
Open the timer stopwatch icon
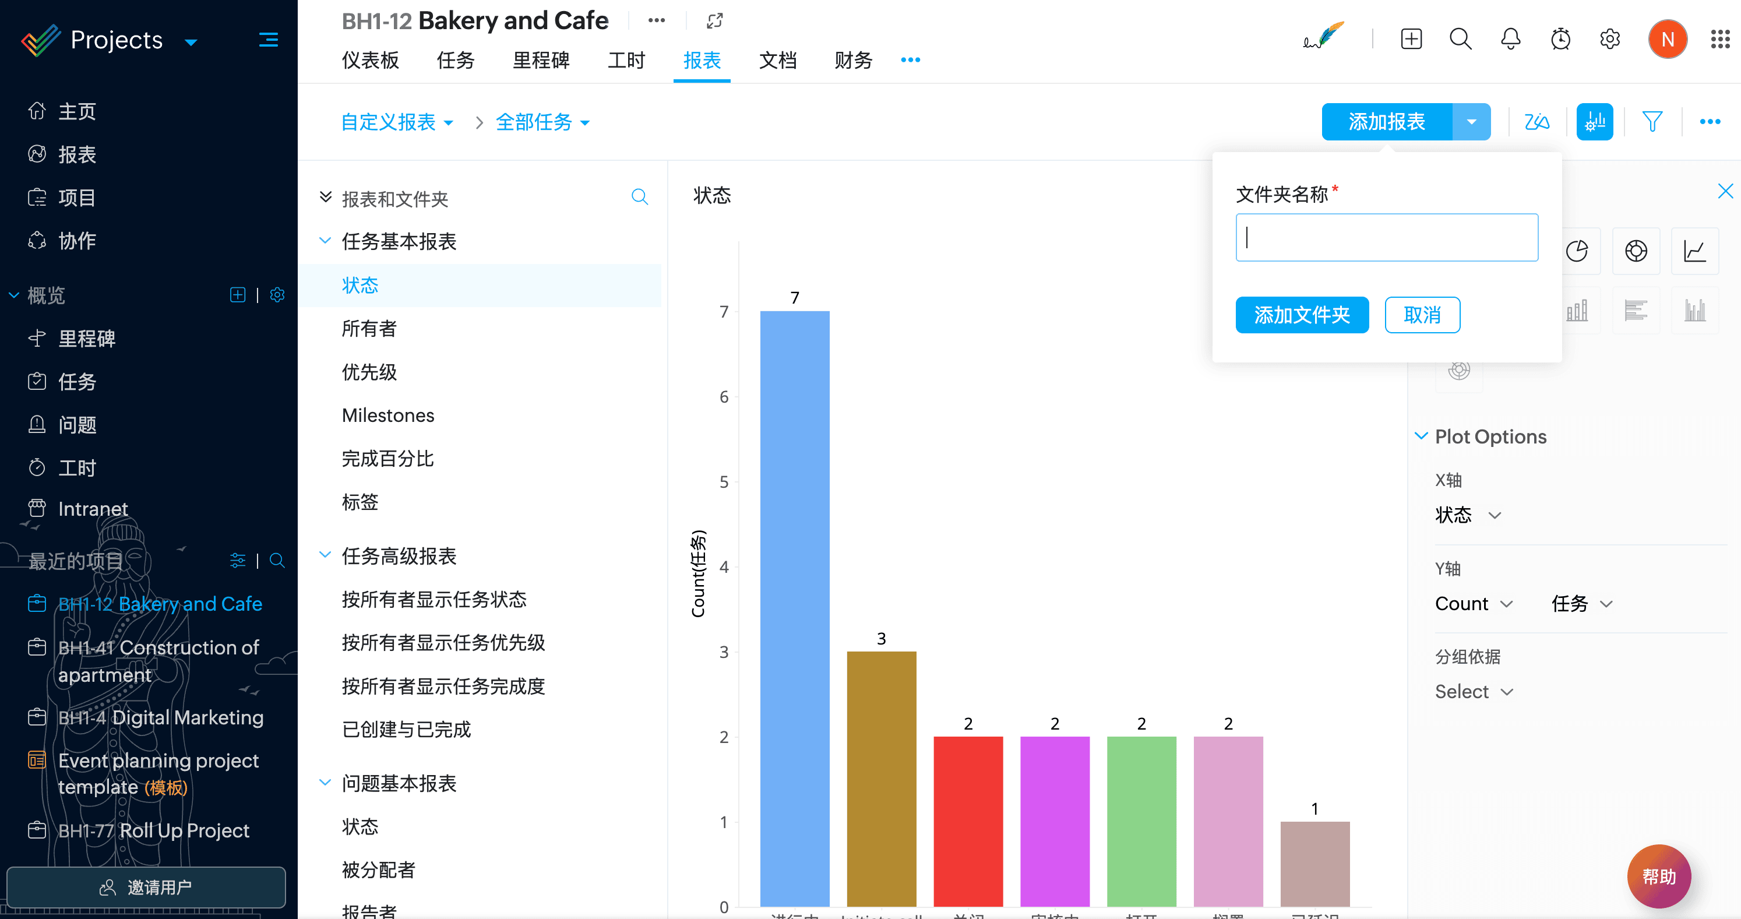1560,39
